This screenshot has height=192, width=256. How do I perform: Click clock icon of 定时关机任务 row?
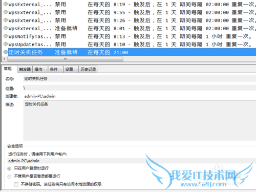point(6,52)
